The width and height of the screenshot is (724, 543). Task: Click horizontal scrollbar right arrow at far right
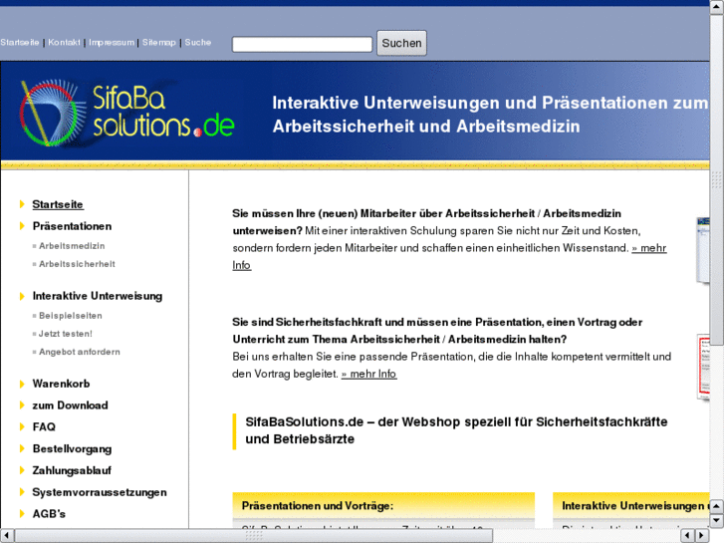(702, 536)
